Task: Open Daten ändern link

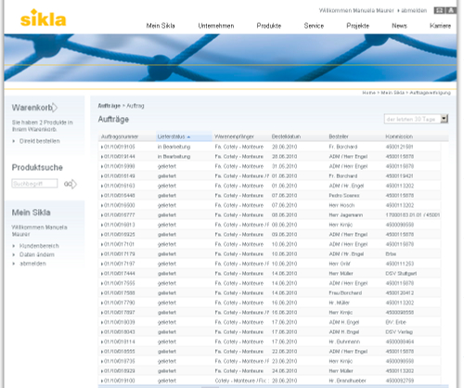Action: 37,254
